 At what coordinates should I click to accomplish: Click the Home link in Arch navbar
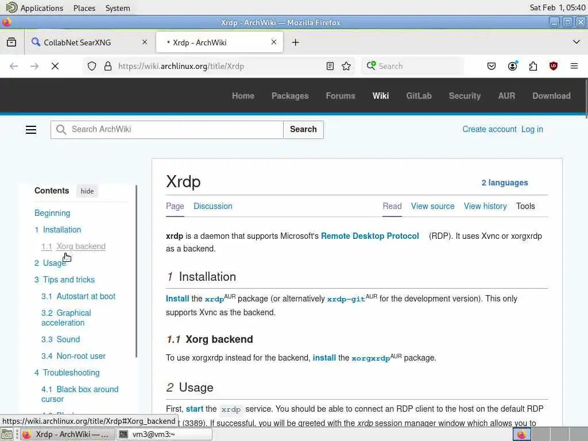coord(243,96)
